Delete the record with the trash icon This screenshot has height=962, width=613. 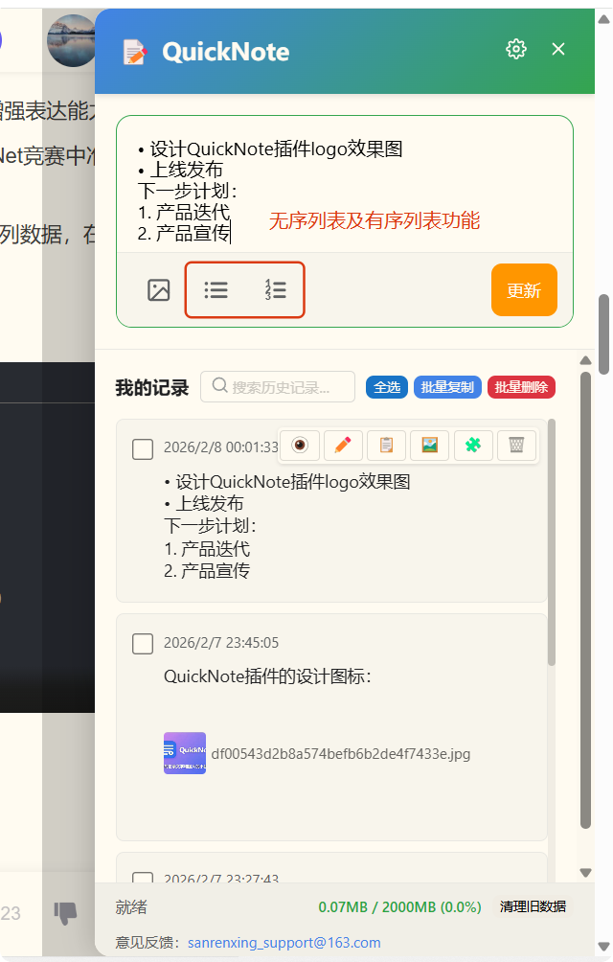516,445
